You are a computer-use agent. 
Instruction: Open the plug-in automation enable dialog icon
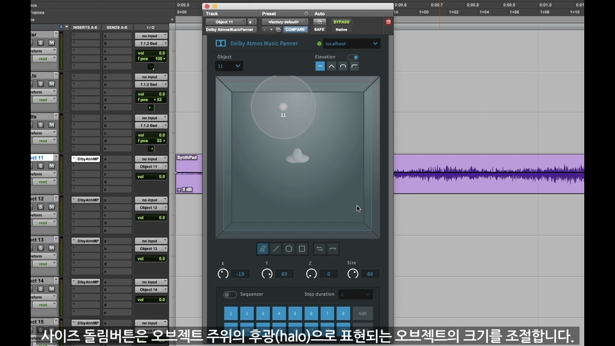[x=320, y=22]
